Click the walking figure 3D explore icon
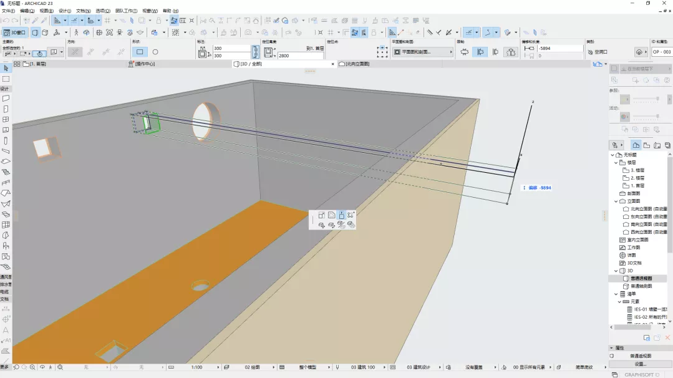This screenshot has height=378, width=673. pos(77,32)
